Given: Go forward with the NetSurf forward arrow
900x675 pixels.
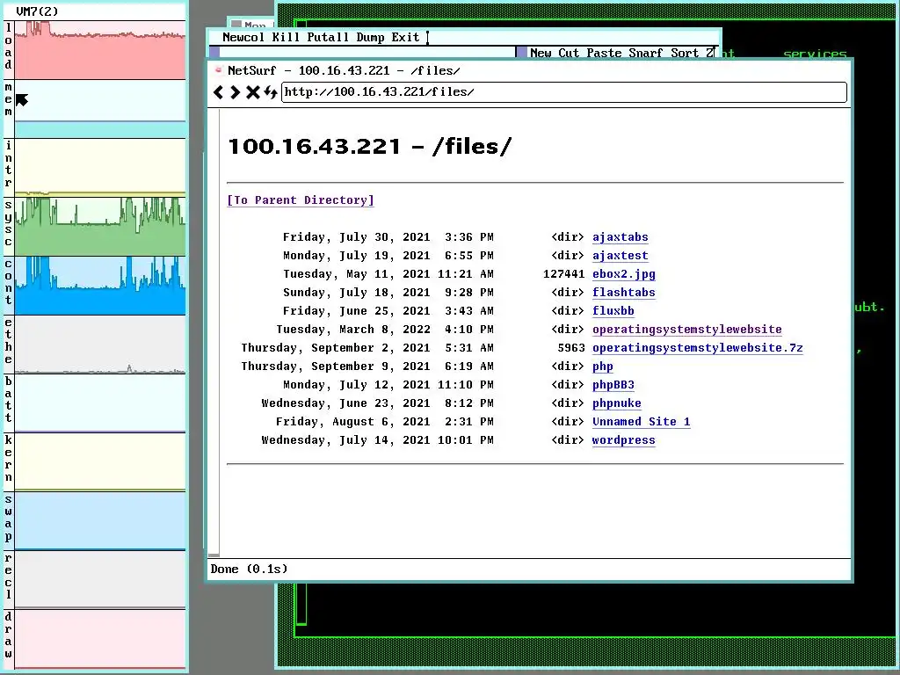Looking at the screenshot, I should (x=235, y=91).
